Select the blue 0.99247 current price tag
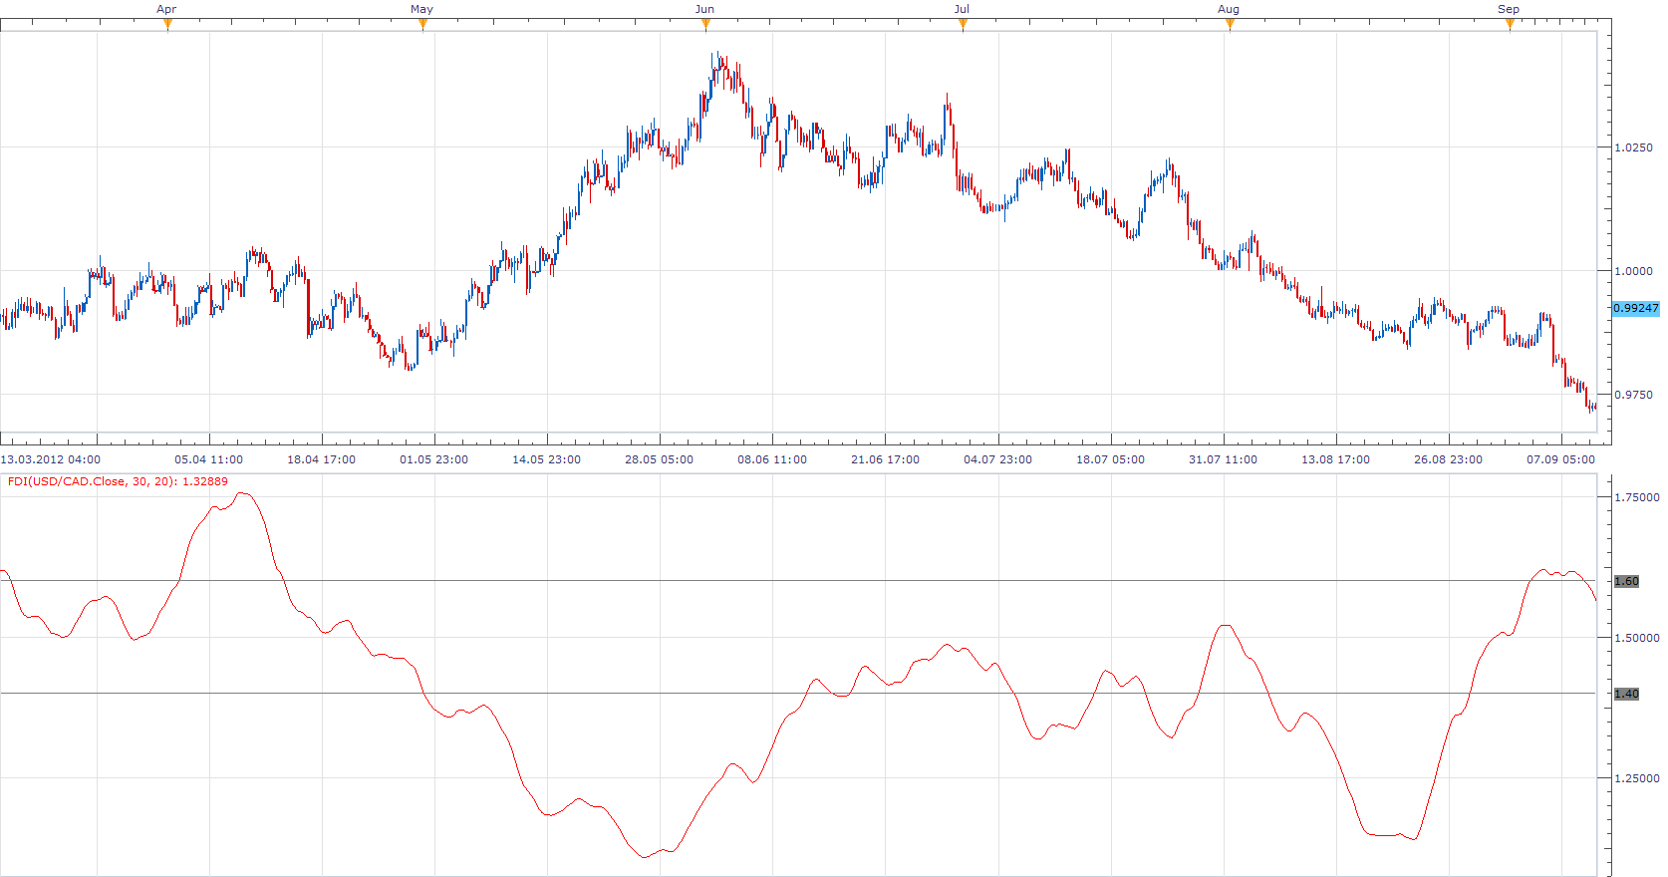The height and width of the screenshot is (877, 1668). pos(1636,308)
